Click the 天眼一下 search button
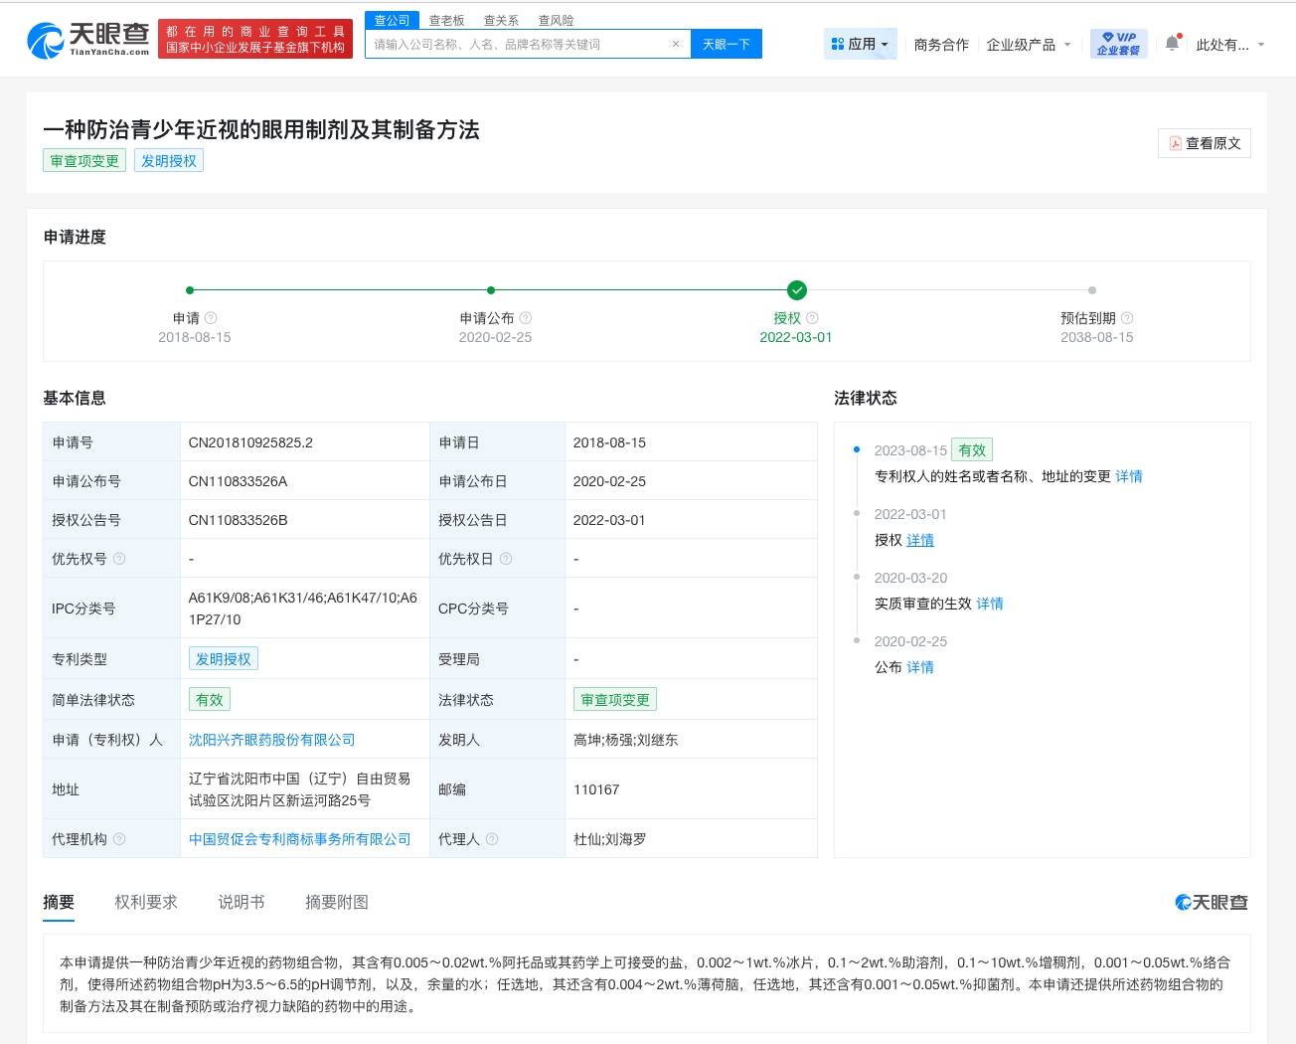 (x=726, y=44)
